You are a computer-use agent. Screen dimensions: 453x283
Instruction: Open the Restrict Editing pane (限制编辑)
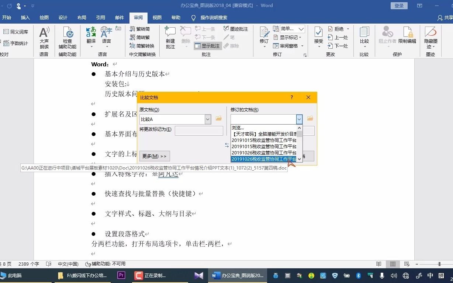(408, 37)
